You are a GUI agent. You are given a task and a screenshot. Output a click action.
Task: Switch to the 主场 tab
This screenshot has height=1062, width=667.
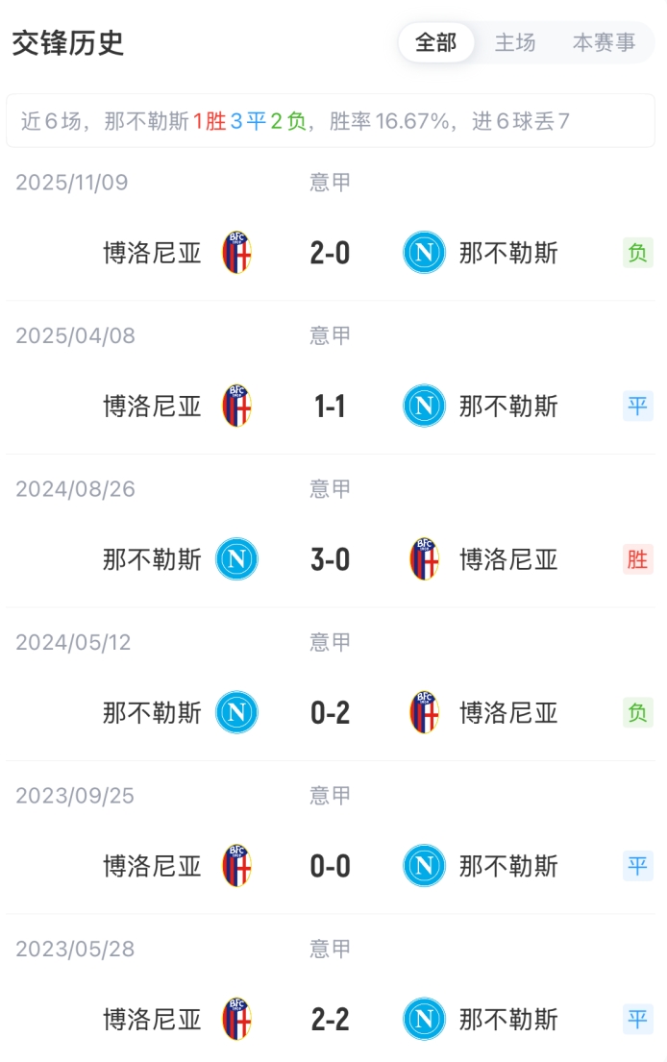[515, 43]
